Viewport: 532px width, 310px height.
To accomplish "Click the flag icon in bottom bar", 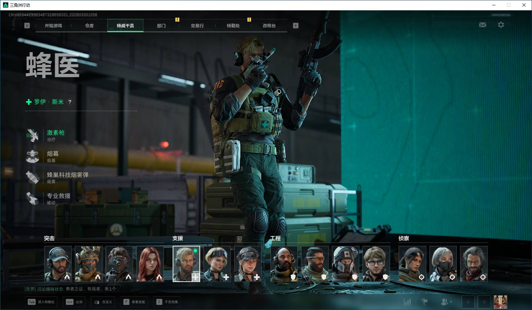I will (x=424, y=302).
